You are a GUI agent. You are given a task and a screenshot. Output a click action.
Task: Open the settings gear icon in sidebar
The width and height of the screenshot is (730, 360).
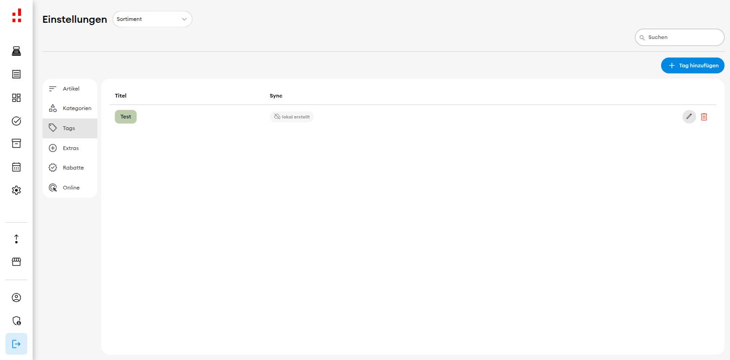pos(16,190)
